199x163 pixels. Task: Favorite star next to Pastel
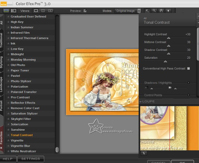point(8,76)
